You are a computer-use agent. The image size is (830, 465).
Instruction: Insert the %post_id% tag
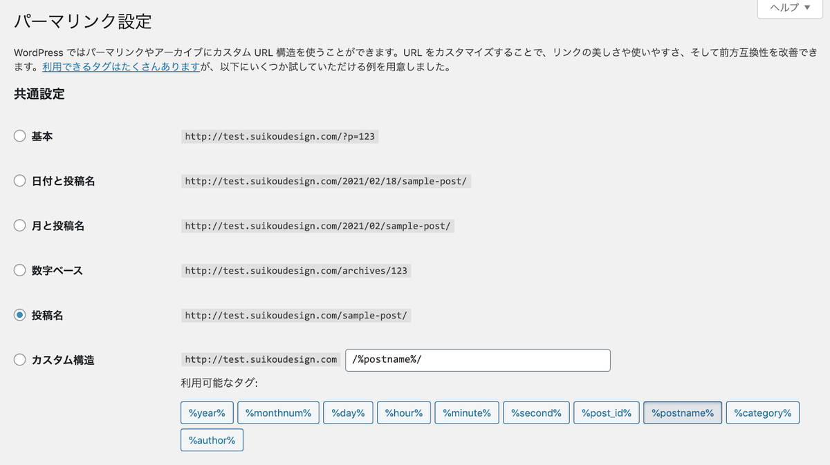click(607, 413)
